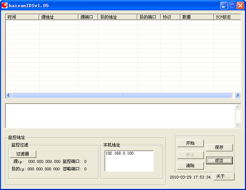Click the 清除 button to clear records

(x=190, y=166)
